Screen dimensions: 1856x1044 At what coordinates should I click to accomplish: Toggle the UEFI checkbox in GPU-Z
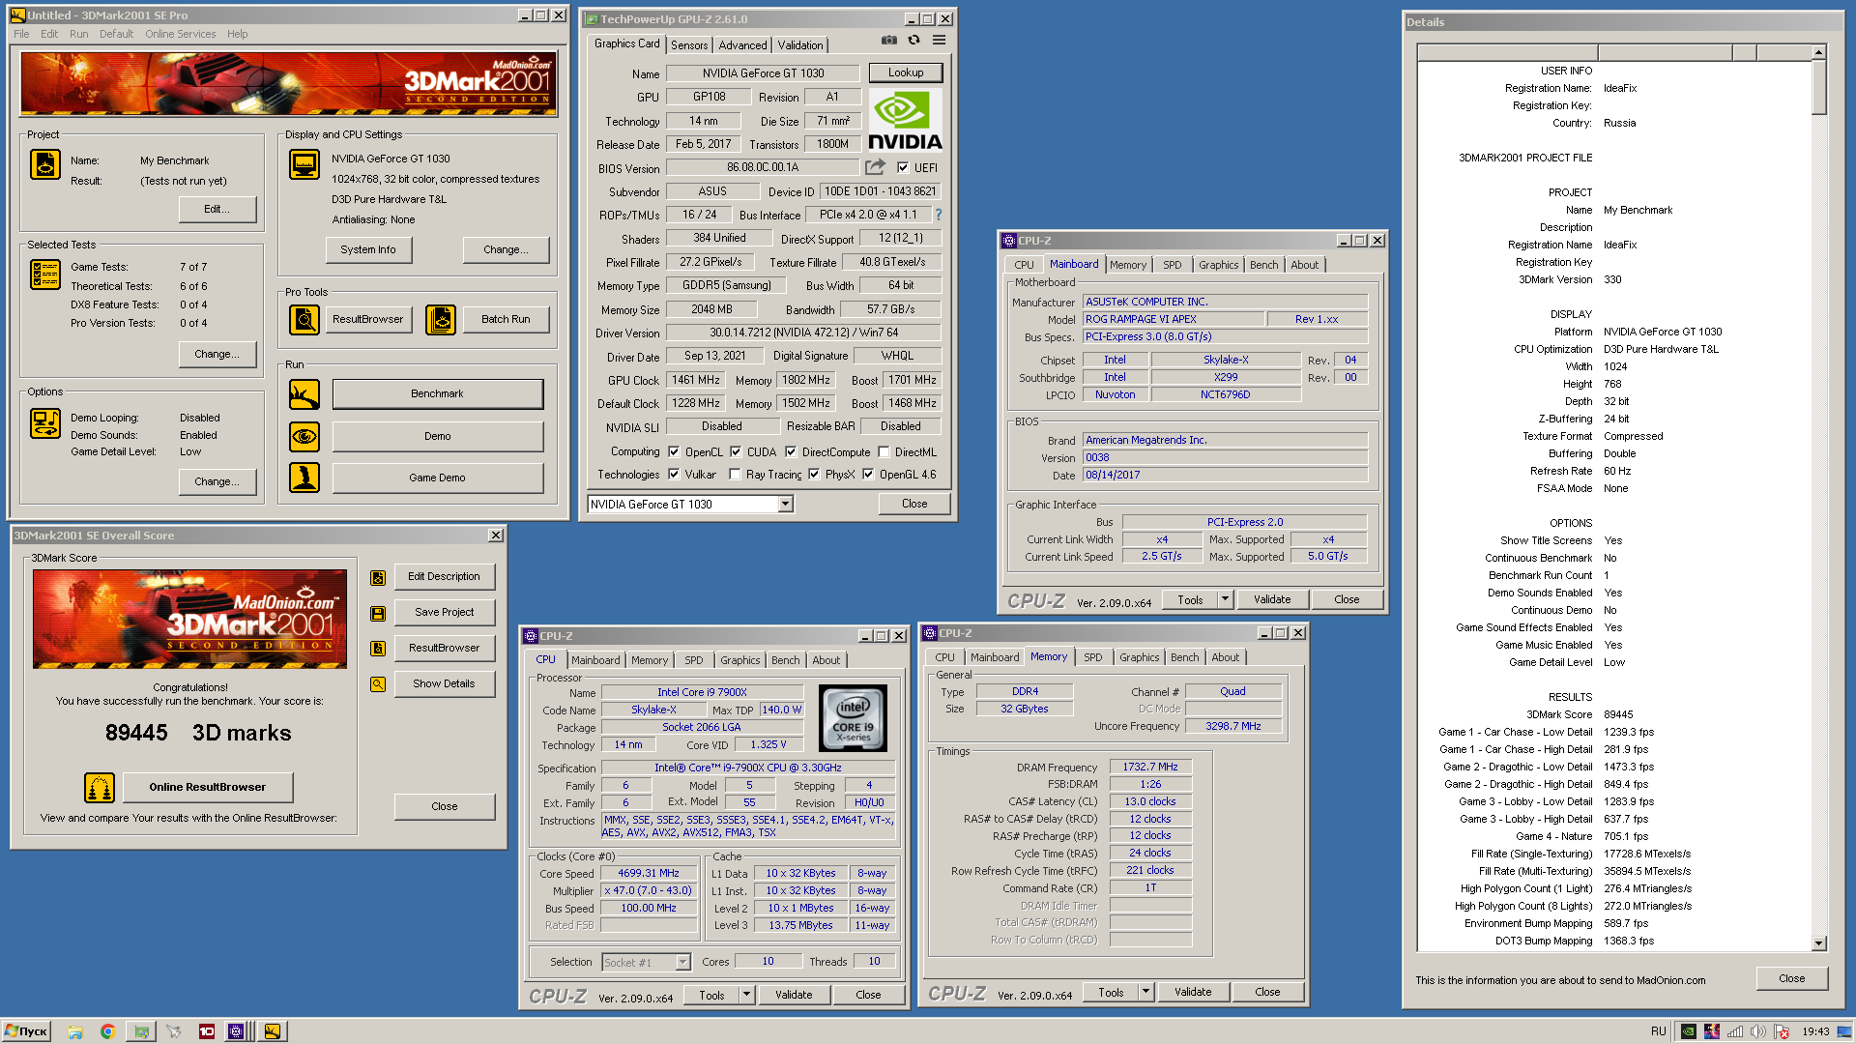903,167
